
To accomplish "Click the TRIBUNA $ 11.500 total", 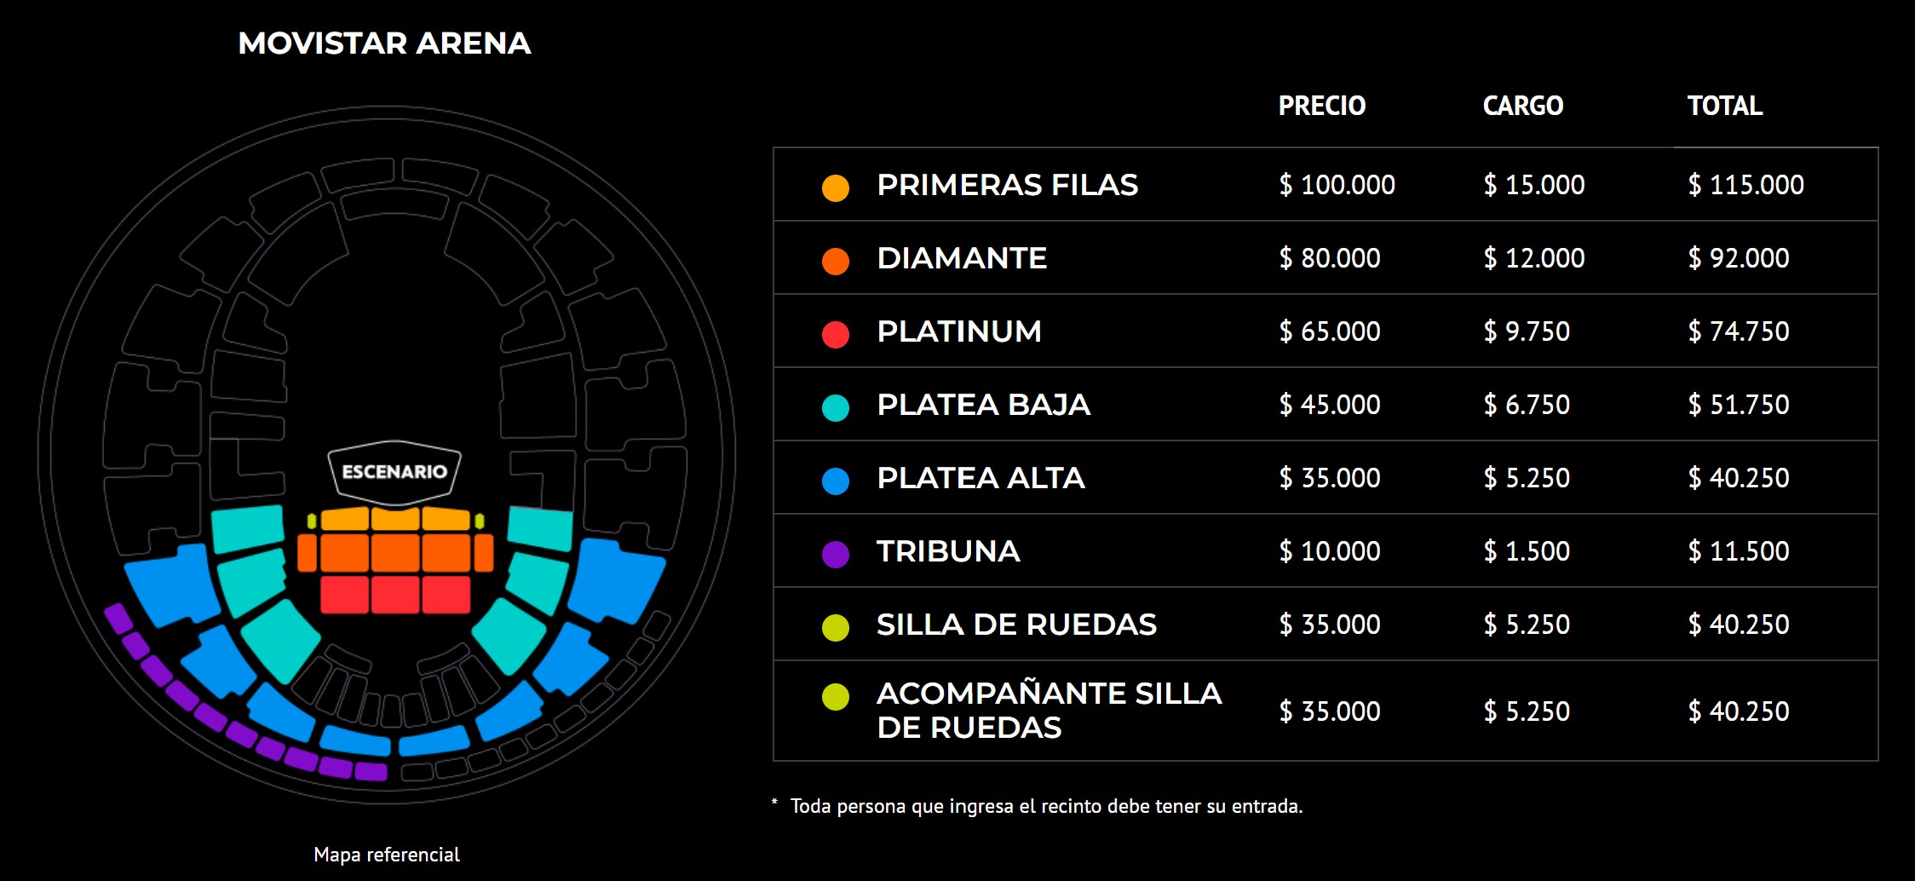I will pyautogui.click(x=1738, y=551).
